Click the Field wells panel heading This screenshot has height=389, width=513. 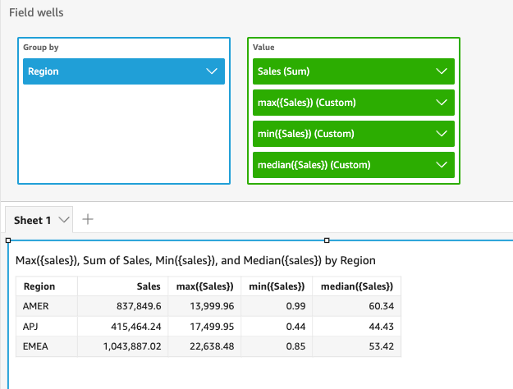(36, 13)
